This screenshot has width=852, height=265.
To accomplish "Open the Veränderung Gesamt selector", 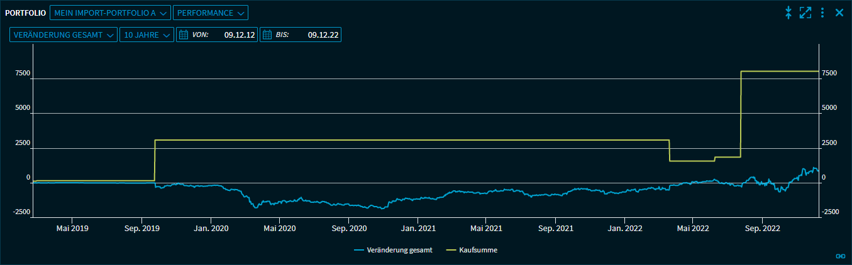I will point(63,35).
